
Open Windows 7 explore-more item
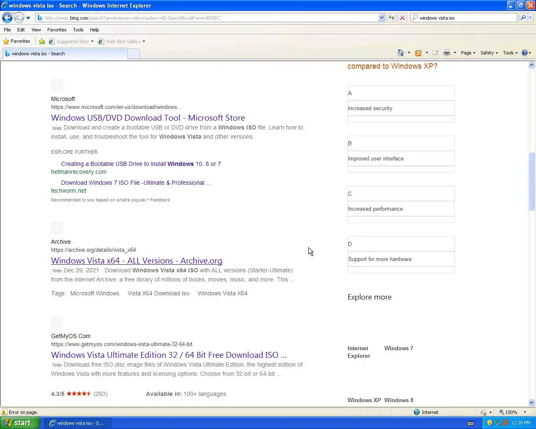point(399,348)
